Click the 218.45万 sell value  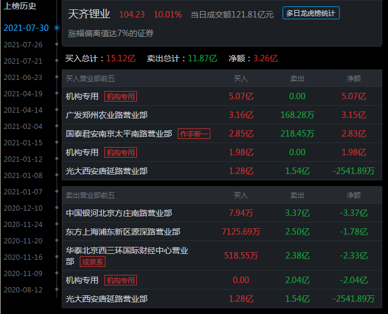point(297,134)
